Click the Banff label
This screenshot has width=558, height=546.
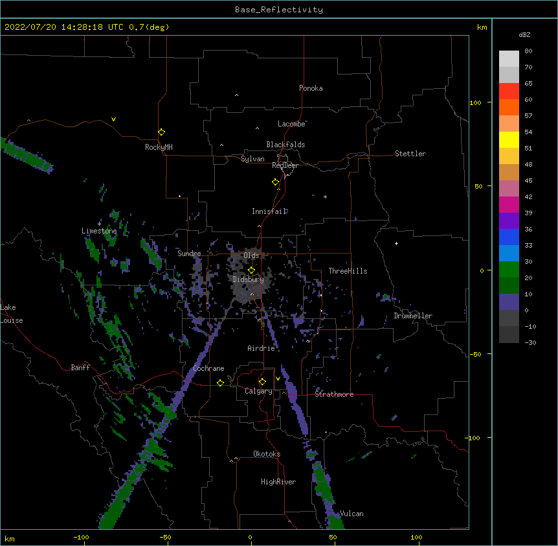click(x=80, y=368)
